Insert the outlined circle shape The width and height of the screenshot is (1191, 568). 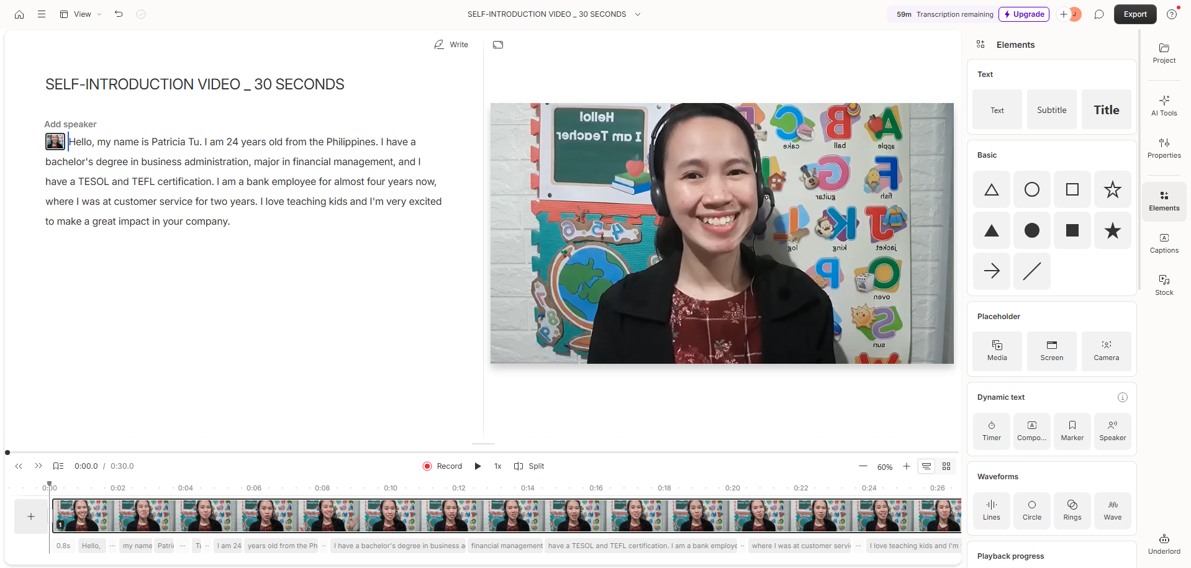pyautogui.click(x=1031, y=190)
